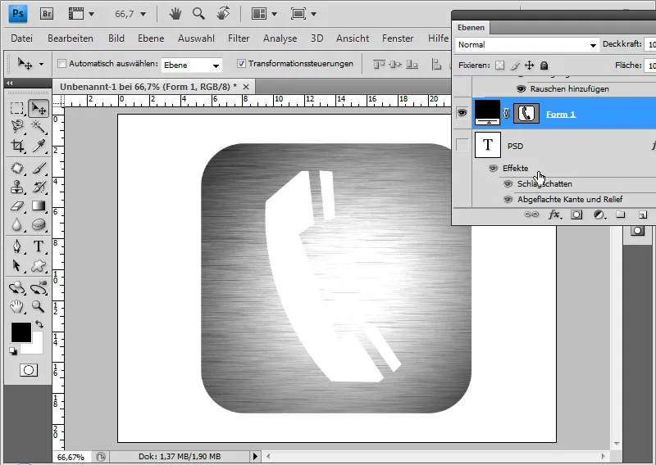Image resolution: width=656 pixels, height=465 pixels.
Task: Toggle Schlagschatten effect visibility
Action: [508, 184]
